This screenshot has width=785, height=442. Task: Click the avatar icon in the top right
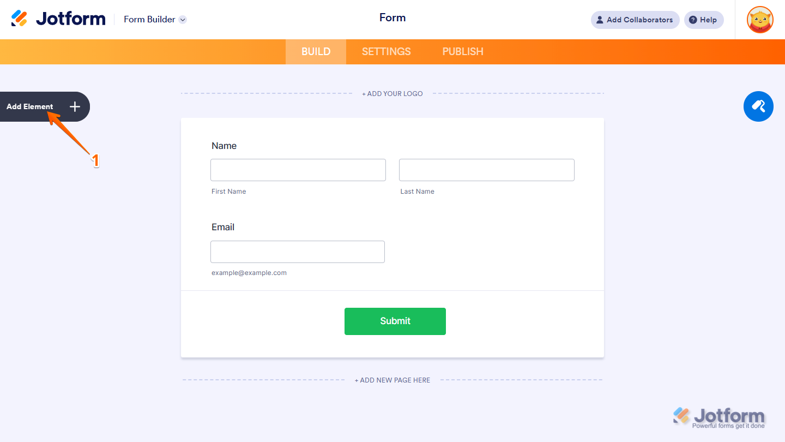pyautogui.click(x=759, y=20)
